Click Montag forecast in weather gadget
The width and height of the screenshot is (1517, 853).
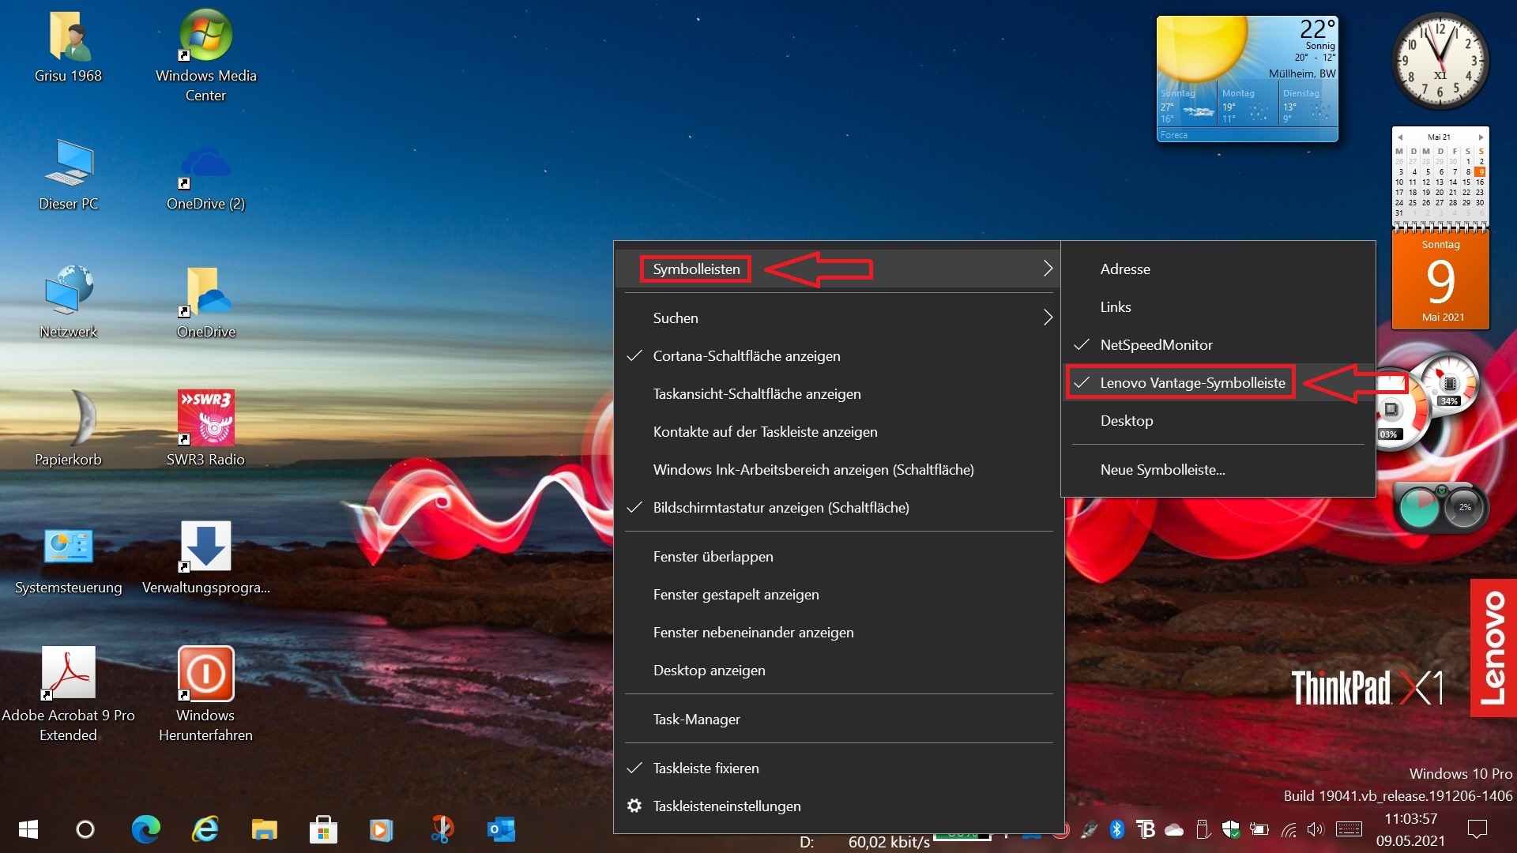point(1247,105)
